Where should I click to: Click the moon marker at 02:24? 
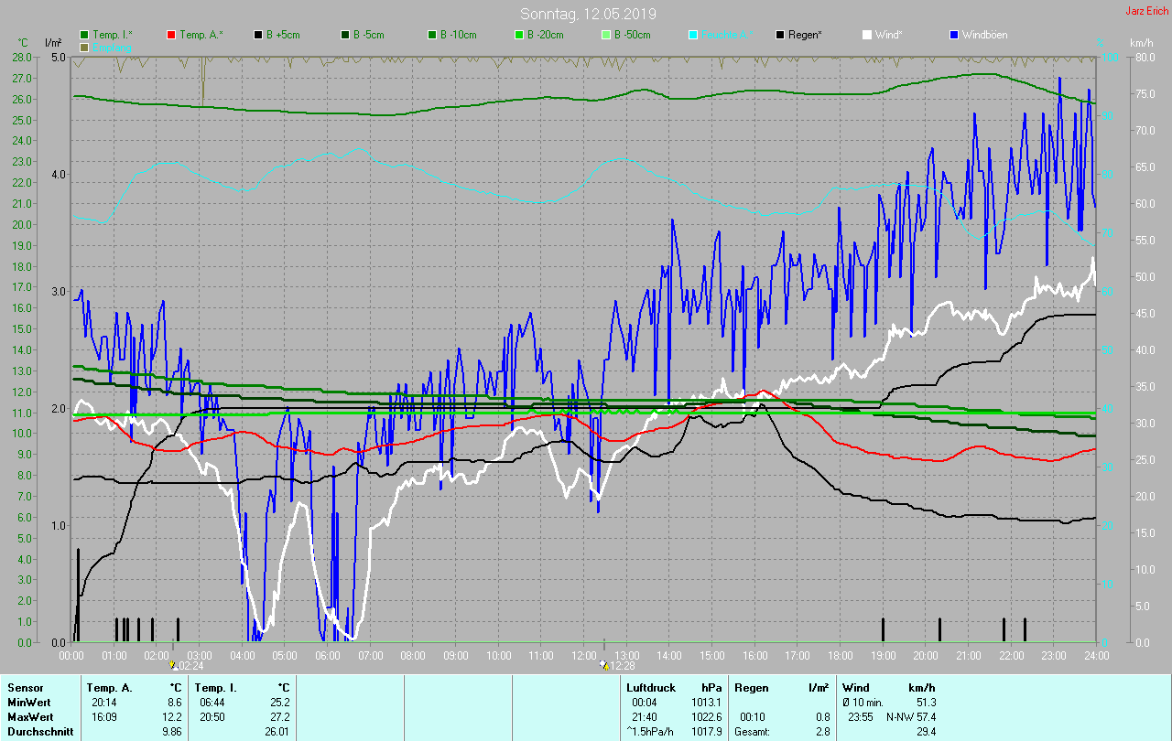coord(174,666)
